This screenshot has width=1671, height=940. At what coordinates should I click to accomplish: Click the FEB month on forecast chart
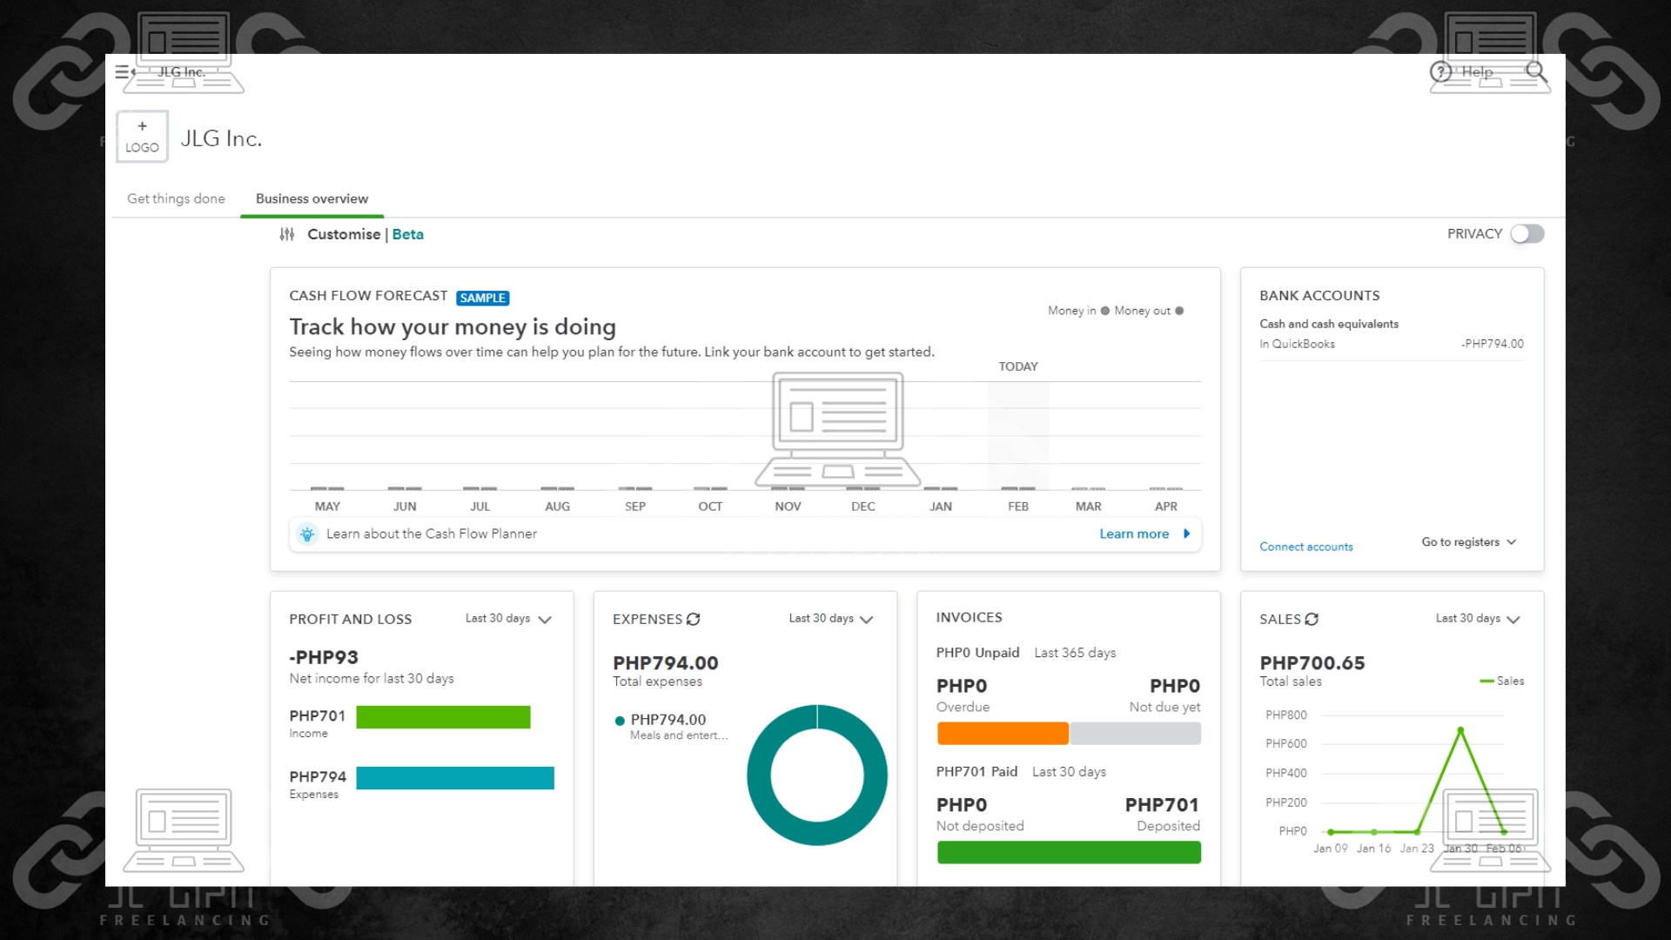tap(1018, 507)
